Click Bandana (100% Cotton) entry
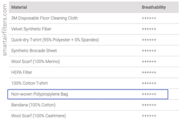 [33, 105]
